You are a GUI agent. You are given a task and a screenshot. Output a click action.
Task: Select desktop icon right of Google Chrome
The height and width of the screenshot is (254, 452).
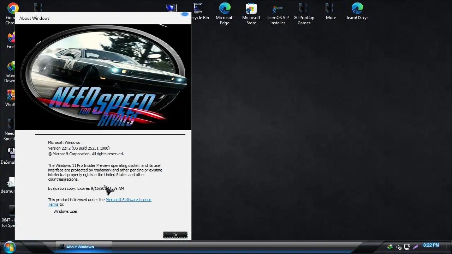coord(38,7)
